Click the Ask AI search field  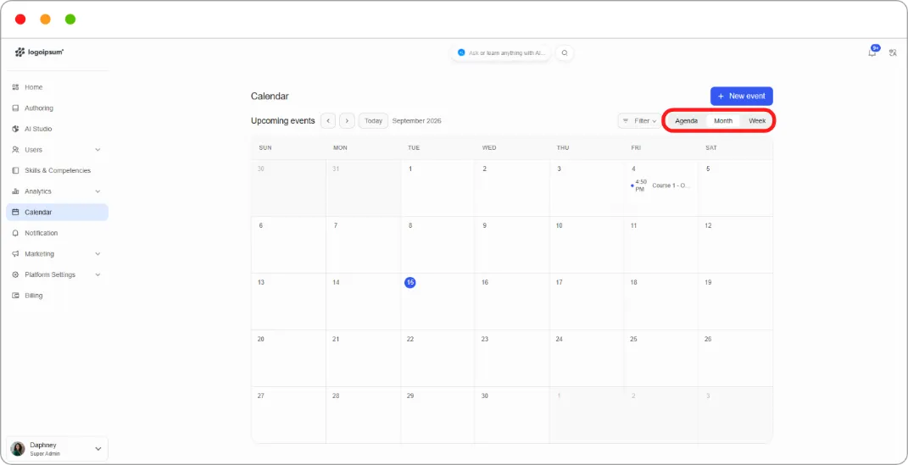click(x=502, y=53)
